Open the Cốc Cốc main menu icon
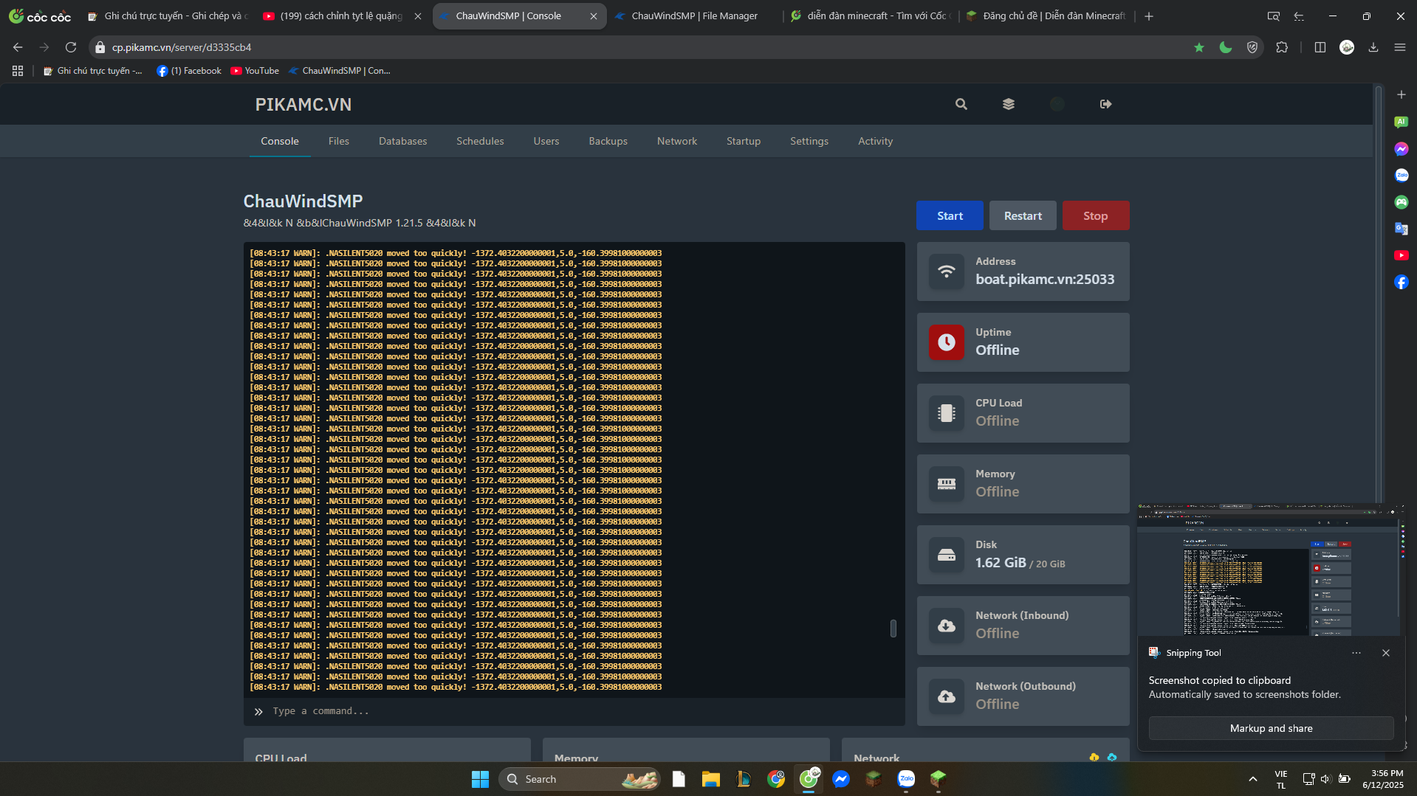1417x796 pixels. 1400,47
